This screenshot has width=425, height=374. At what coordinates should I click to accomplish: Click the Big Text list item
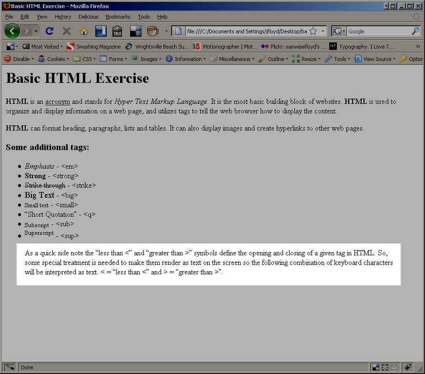[51, 195]
